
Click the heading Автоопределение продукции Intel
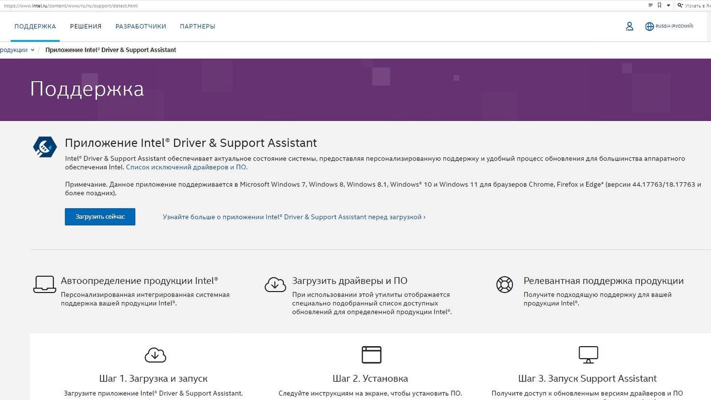(x=140, y=281)
